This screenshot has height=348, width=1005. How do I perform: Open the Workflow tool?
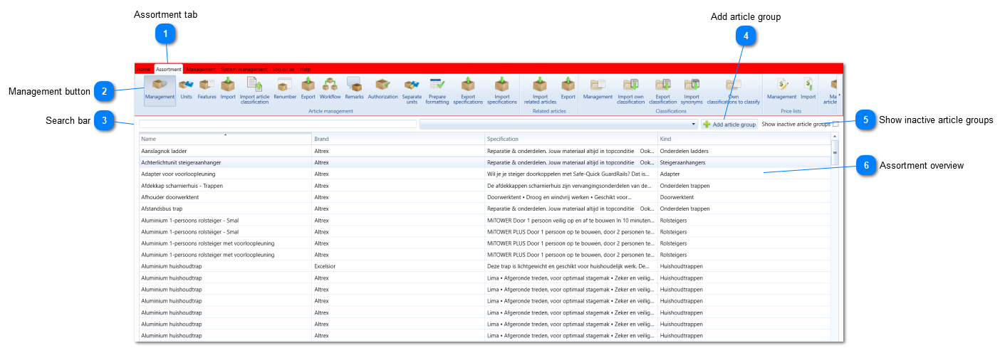point(330,88)
